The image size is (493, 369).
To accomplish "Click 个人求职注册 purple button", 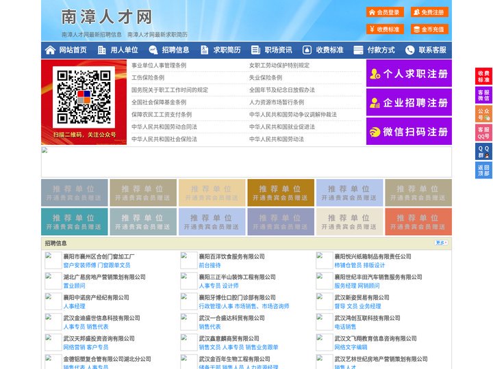I will coord(409,73).
